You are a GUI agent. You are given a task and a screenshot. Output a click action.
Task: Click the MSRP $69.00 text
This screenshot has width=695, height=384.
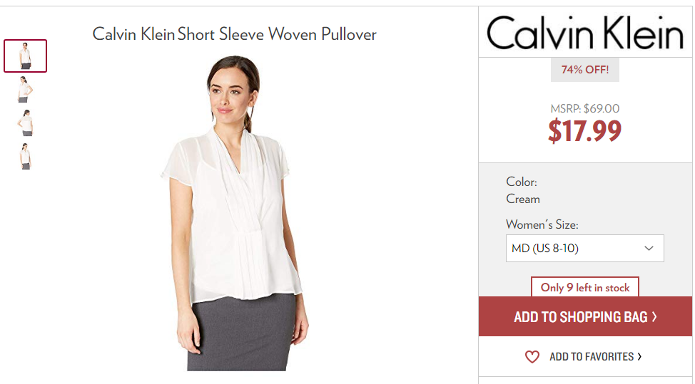click(x=585, y=108)
